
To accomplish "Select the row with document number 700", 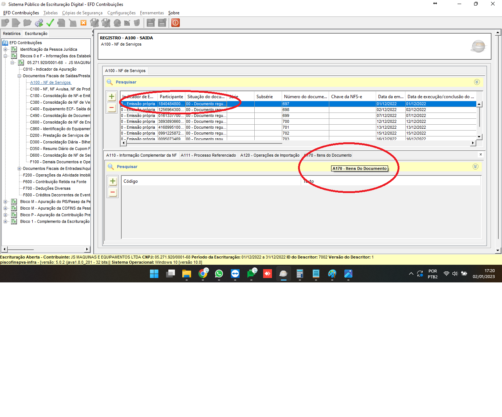I will [x=286, y=121].
